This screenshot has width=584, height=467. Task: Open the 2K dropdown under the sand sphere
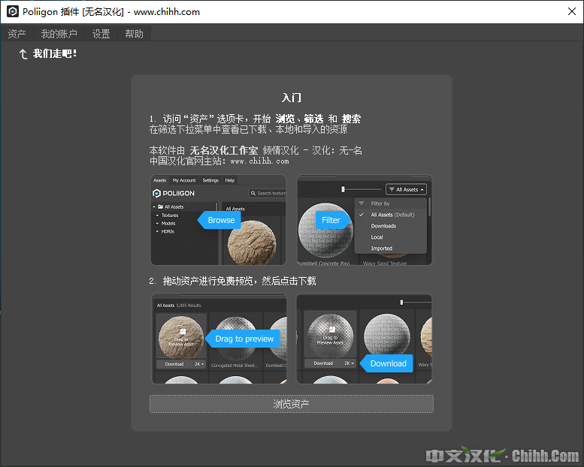[x=200, y=364]
